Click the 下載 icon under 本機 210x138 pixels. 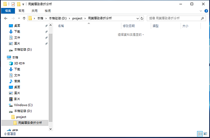coord(11,69)
